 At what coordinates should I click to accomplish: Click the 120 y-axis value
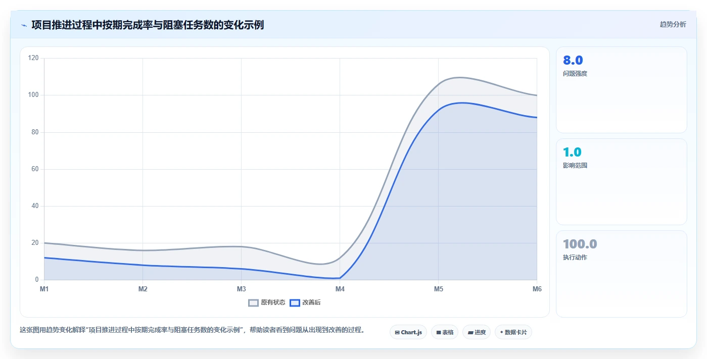(x=33, y=58)
